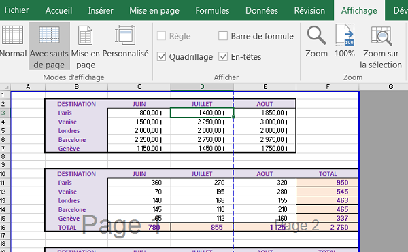The image size is (408, 252).
Task: Select column F header
Action: pos(328,87)
